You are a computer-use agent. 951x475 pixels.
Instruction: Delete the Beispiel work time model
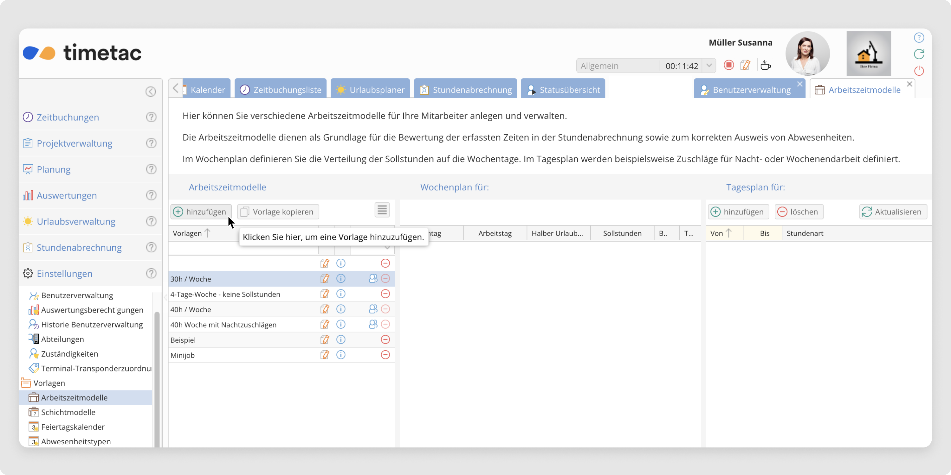tap(385, 340)
